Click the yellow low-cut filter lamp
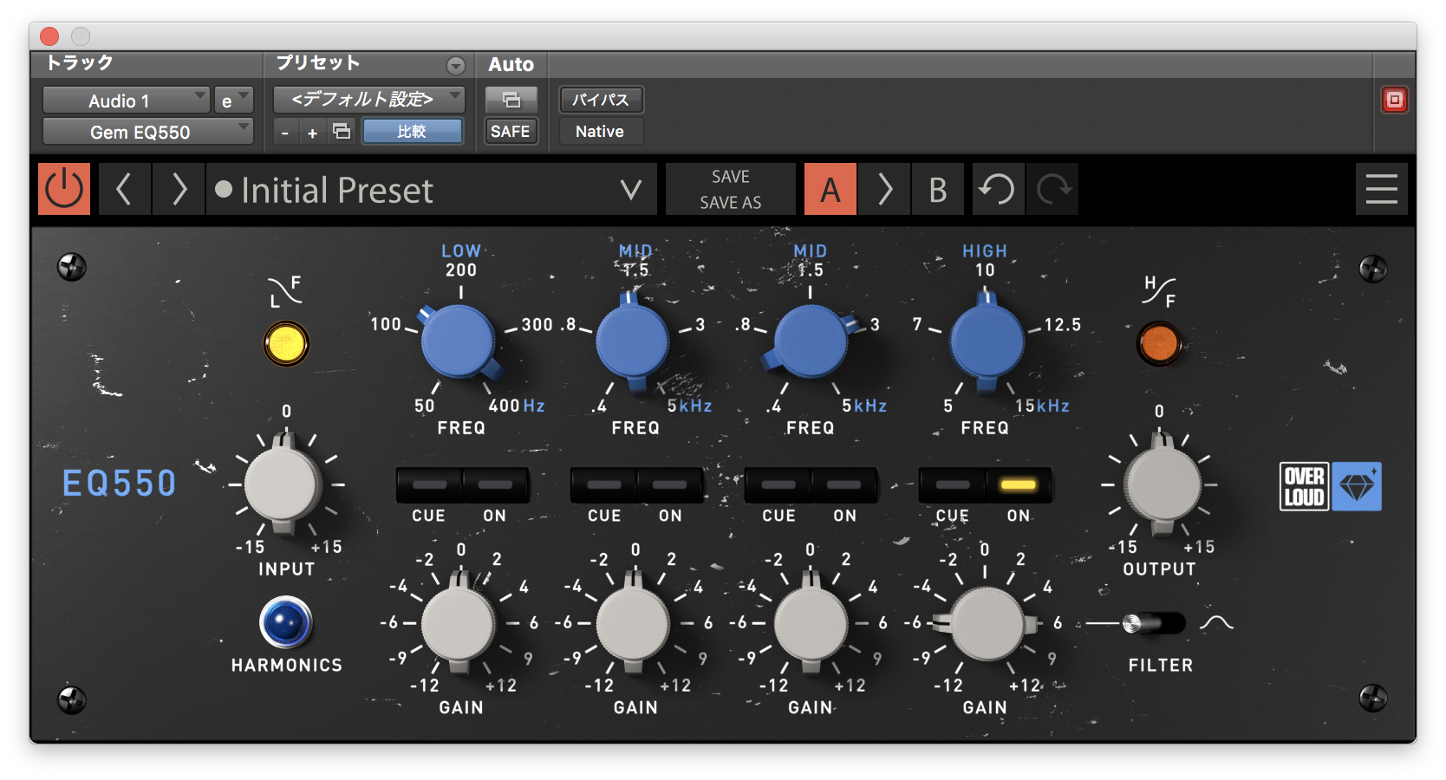Image resolution: width=1446 pixels, height=780 pixels. pos(285,343)
